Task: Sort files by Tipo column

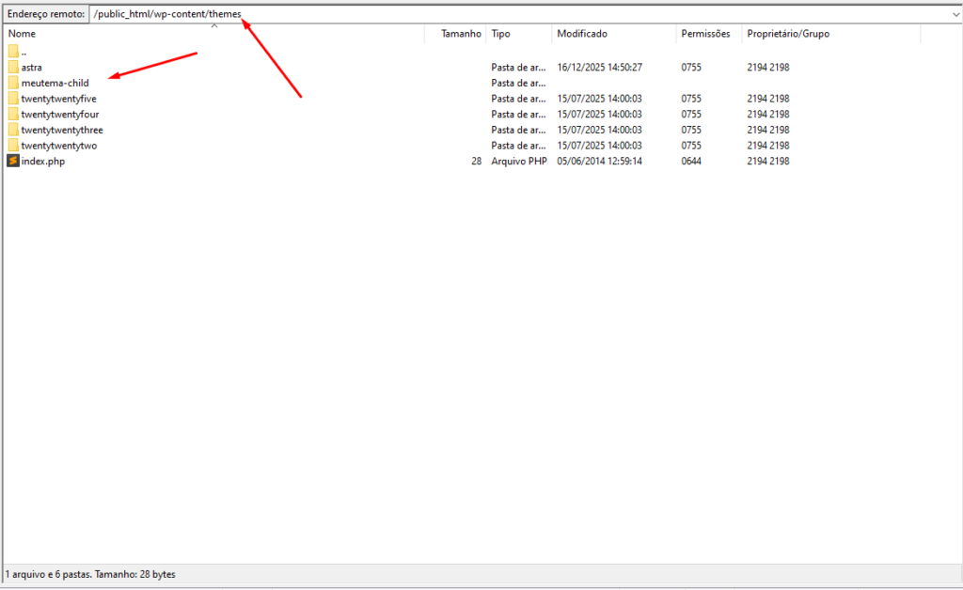Action: pos(500,34)
